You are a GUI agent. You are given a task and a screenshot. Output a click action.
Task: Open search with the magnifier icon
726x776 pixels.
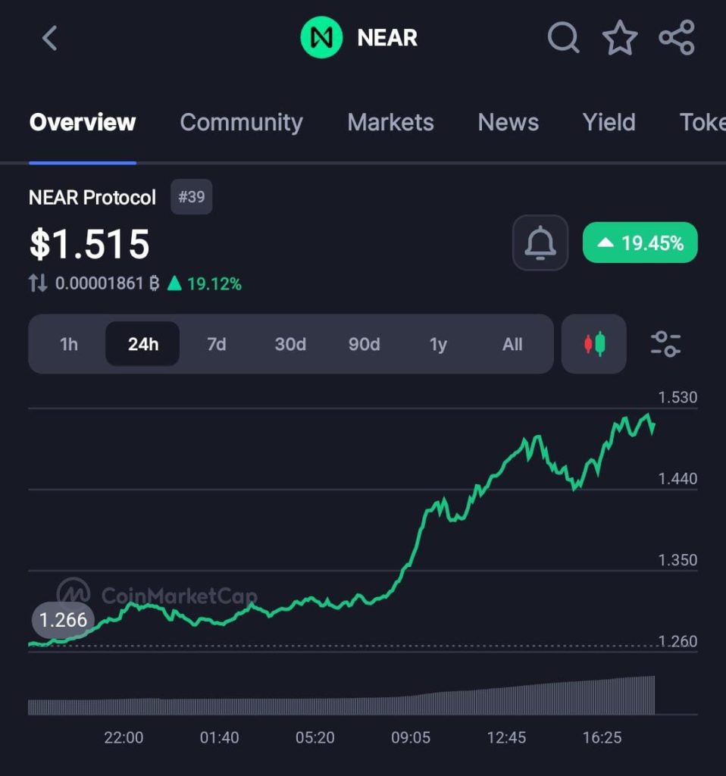(563, 37)
